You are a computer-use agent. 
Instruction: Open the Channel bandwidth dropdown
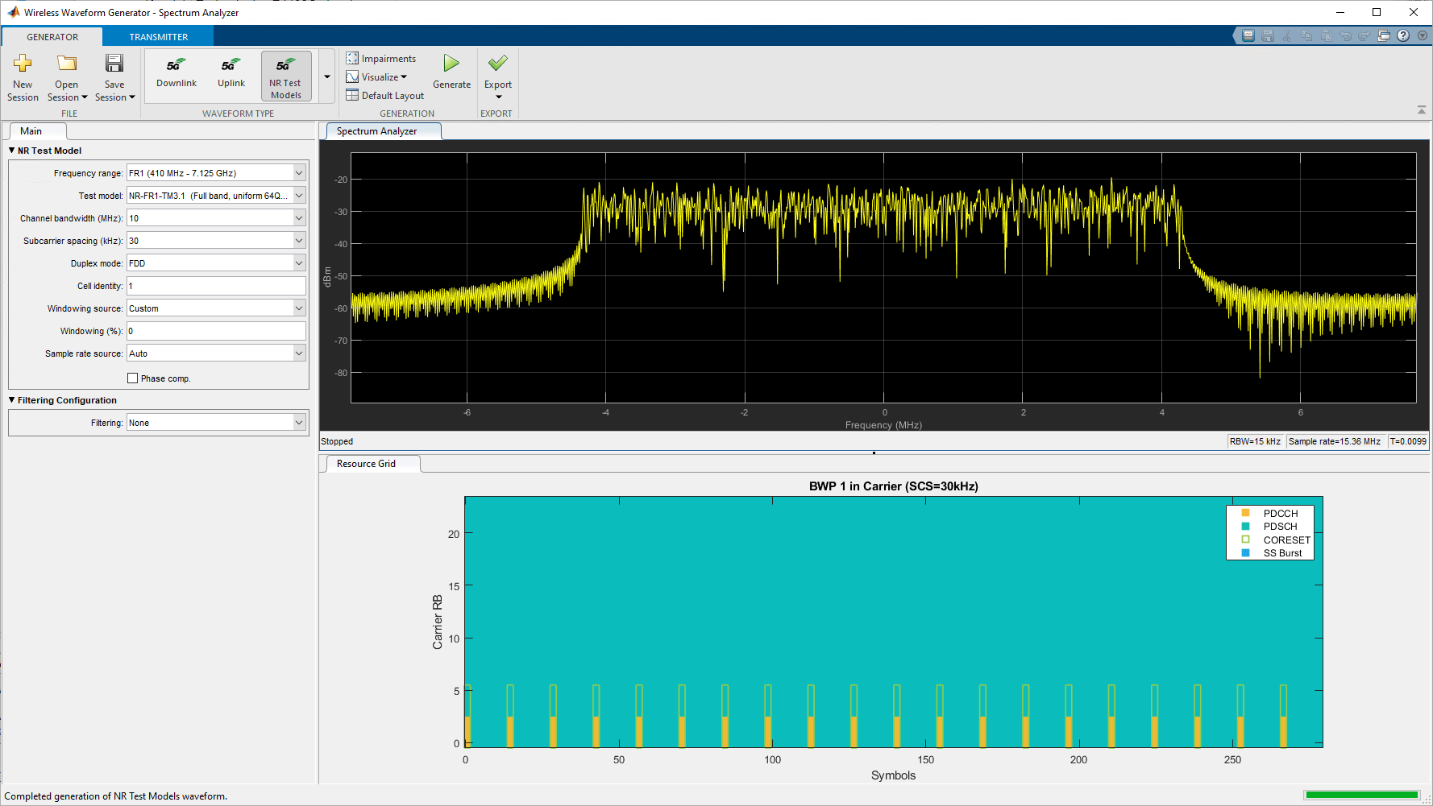tap(298, 218)
